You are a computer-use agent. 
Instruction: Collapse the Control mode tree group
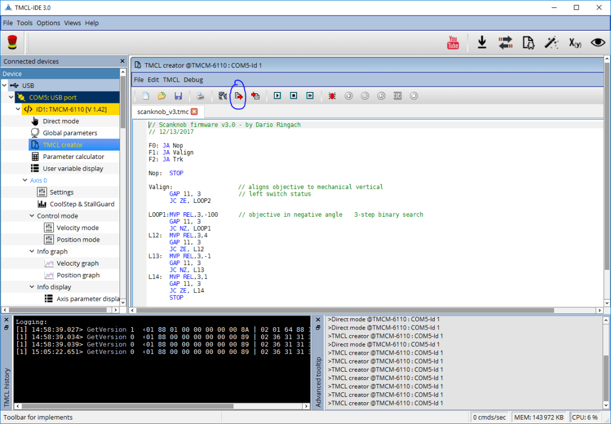[x=32, y=216]
